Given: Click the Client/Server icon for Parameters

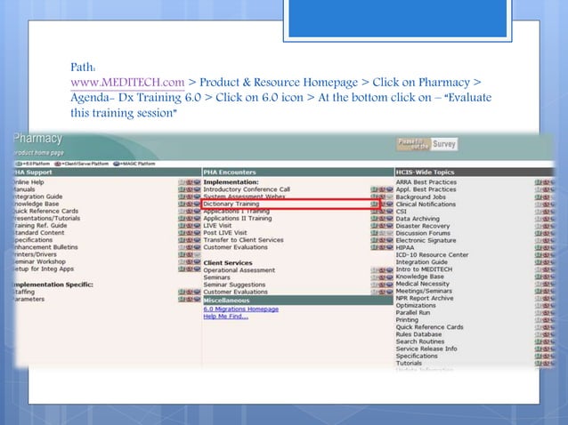Looking at the screenshot, I should click(190, 299).
